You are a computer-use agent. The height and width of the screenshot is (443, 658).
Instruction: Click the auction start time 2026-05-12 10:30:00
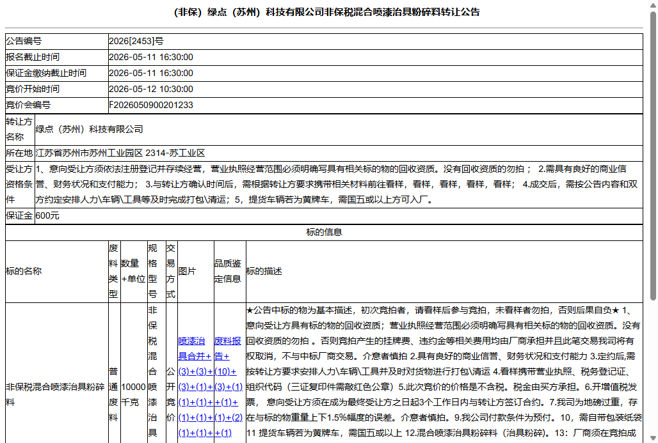coord(151,89)
